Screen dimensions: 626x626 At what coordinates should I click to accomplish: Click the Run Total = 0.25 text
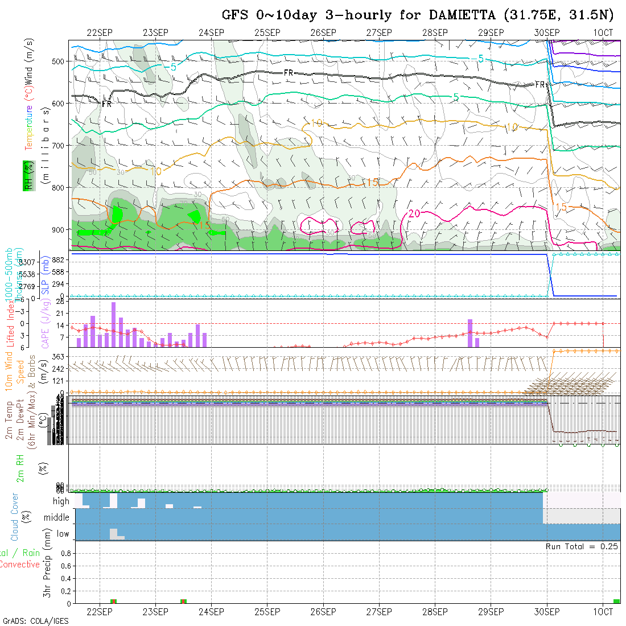click(x=582, y=546)
